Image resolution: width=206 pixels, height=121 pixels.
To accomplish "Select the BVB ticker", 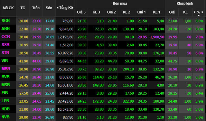I will pyautogui.click(x=5, y=77).
